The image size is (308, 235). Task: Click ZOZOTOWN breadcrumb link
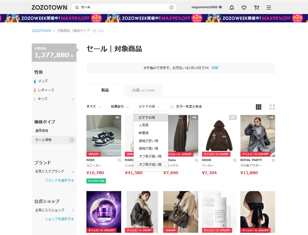(x=41, y=31)
